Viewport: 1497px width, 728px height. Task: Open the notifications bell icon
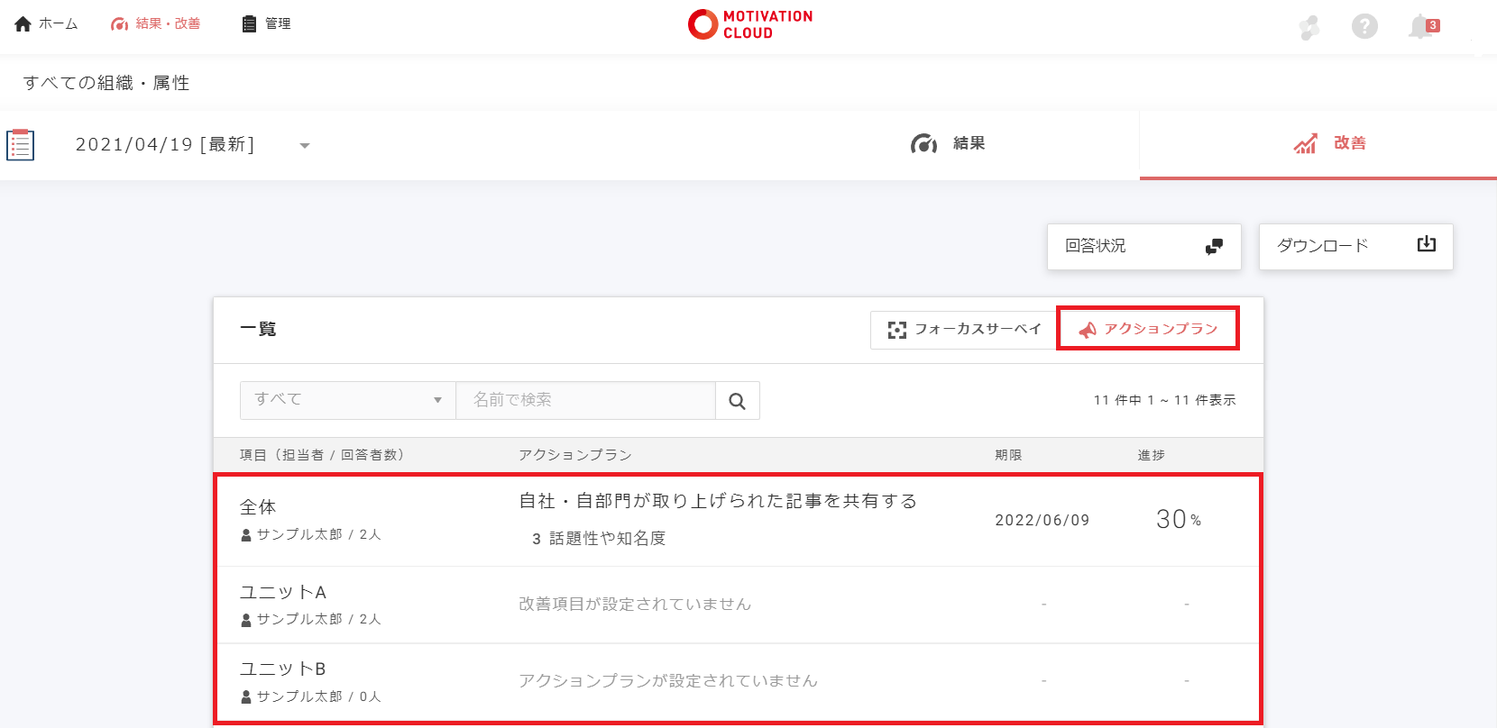(x=1421, y=26)
